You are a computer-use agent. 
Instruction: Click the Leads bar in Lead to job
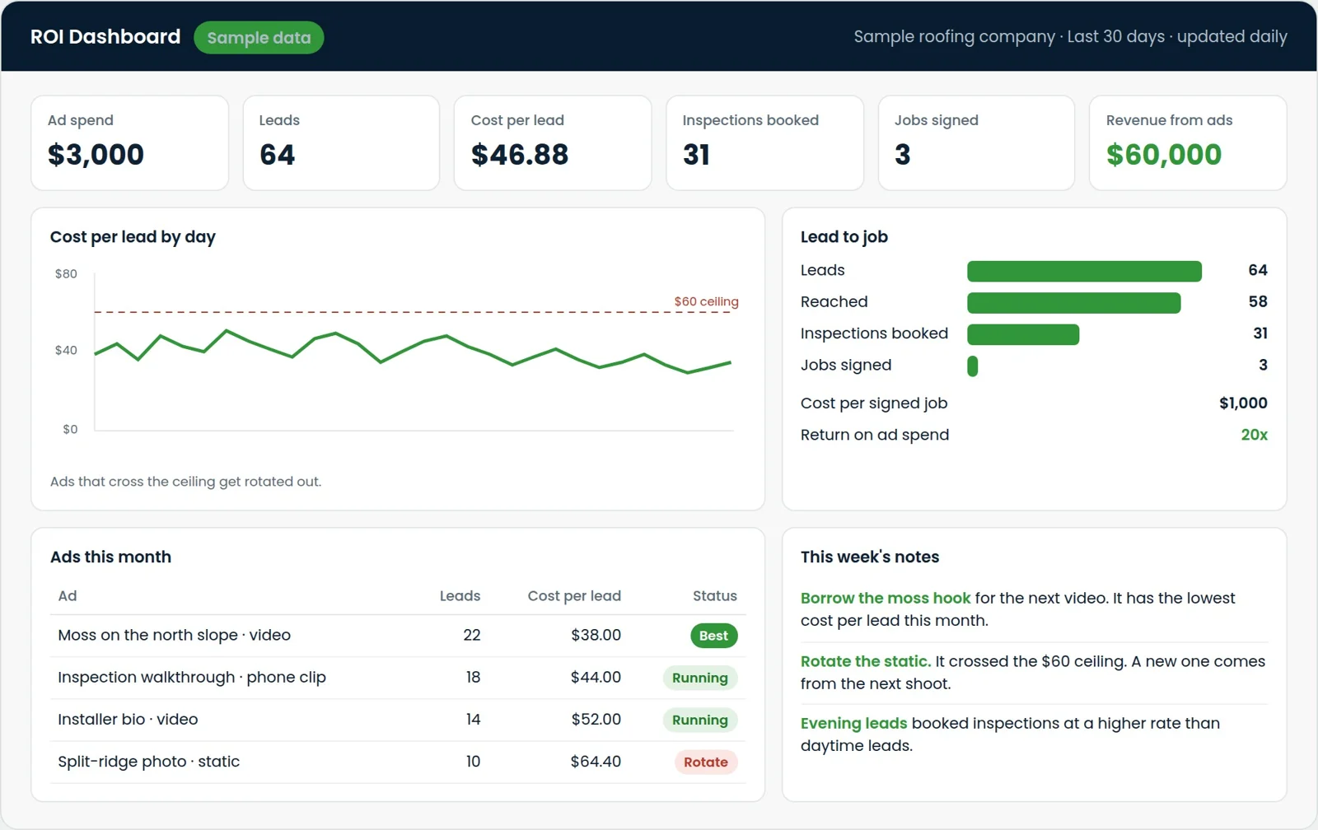[x=1084, y=271]
